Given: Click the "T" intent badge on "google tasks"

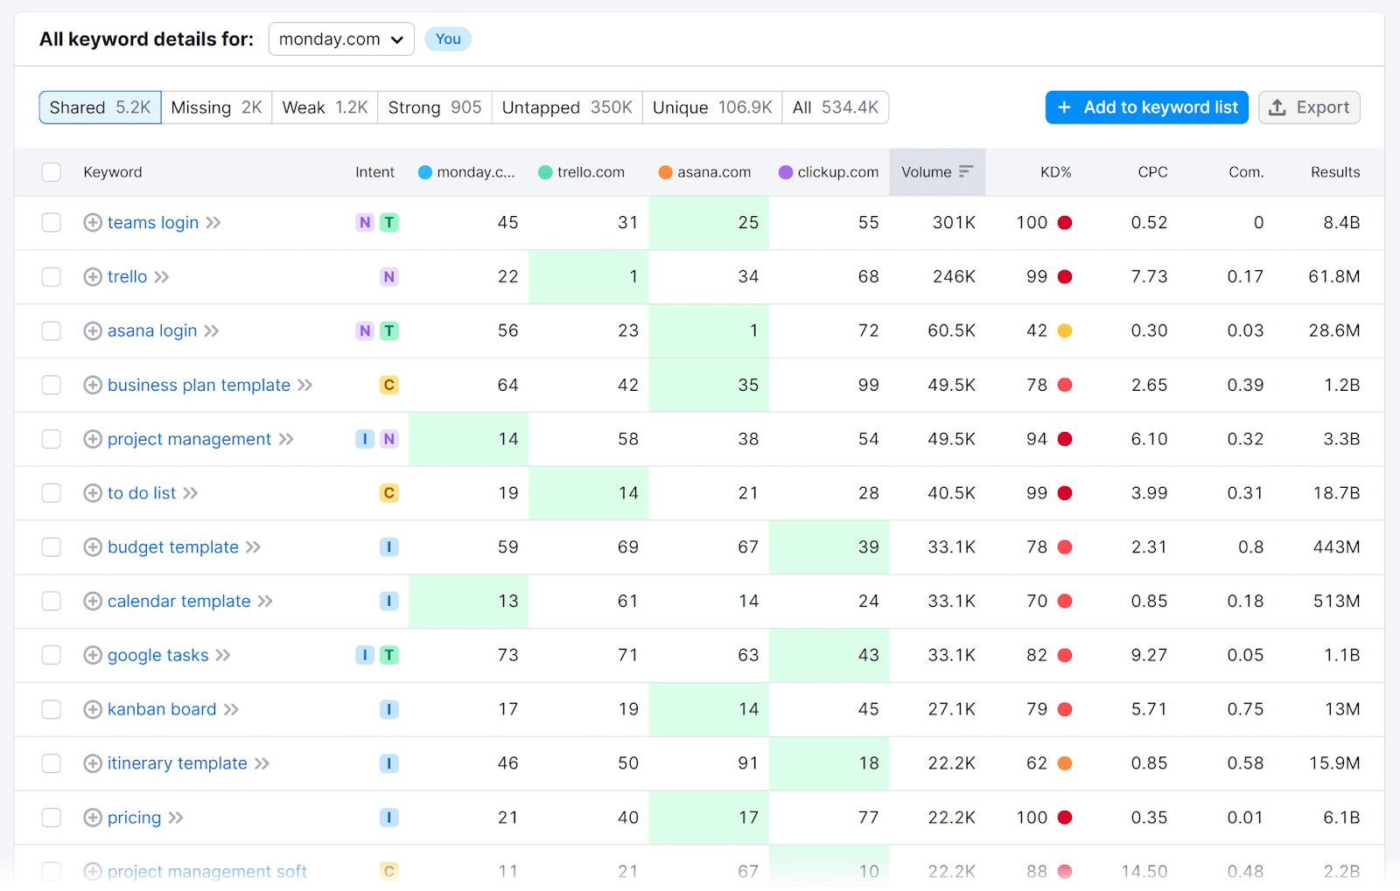Looking at the screenshot, I should coord(388,655).
